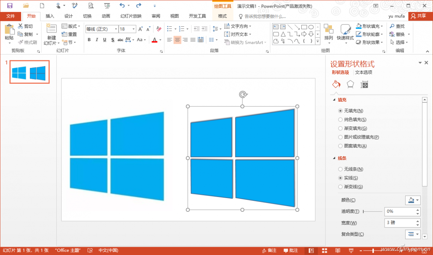
Task: Increase font size with large A icon
Action: pos(140,29)
